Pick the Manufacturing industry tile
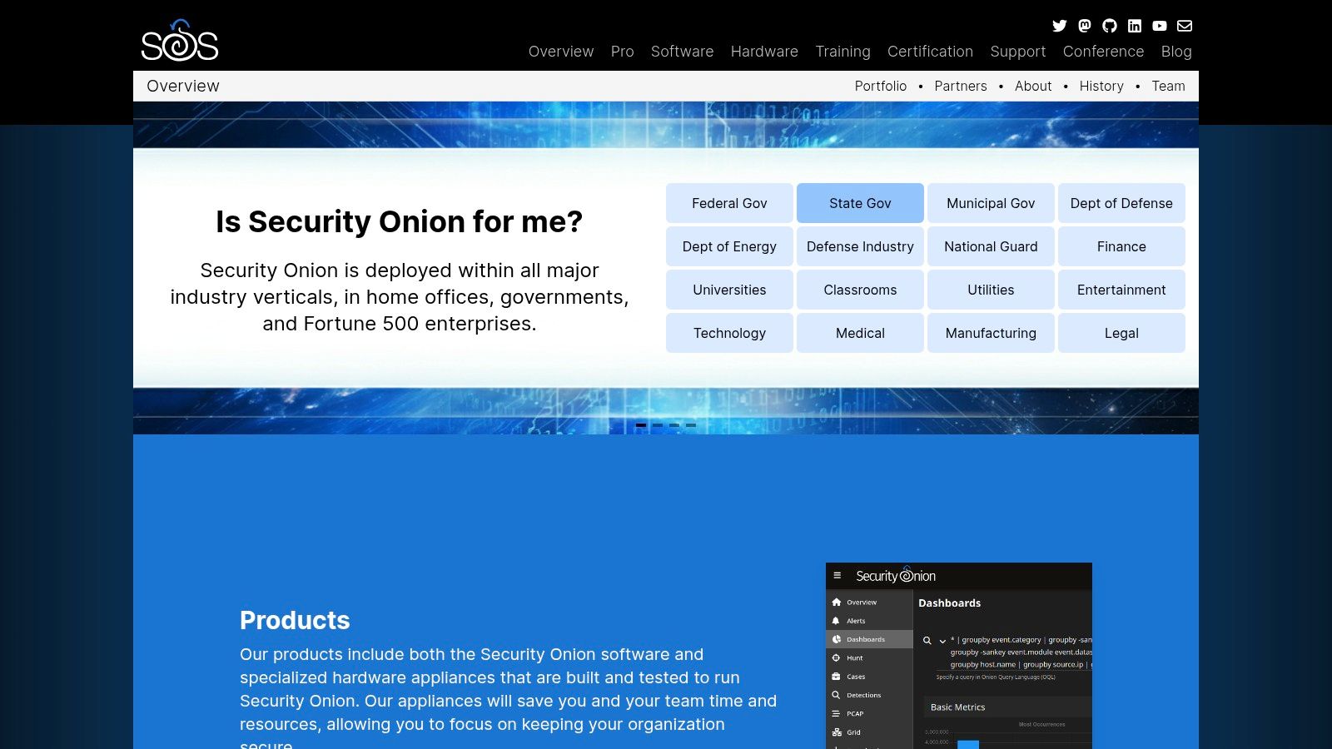This screenshot has width=1332, height=749. click(x=991, y=333)
